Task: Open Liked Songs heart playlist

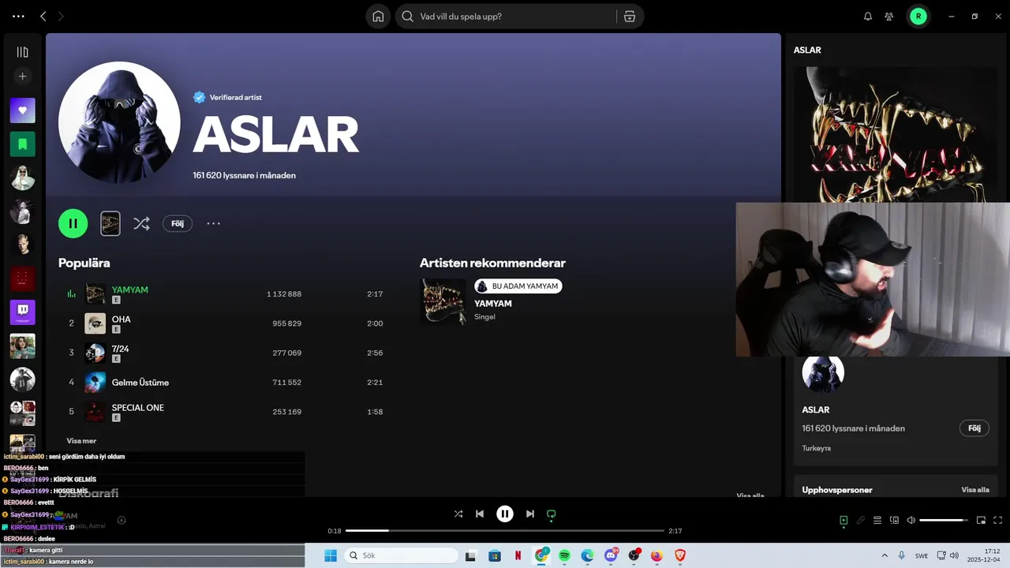Action: click(22, 110)
